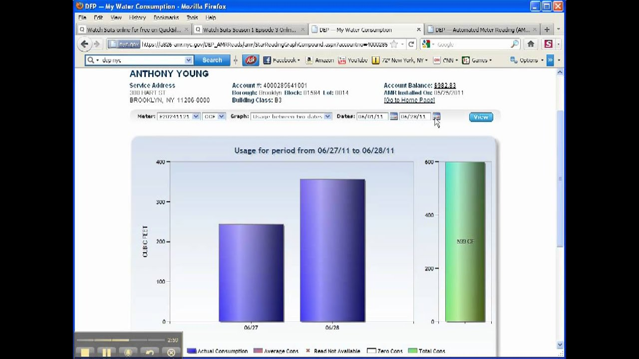The image size is (639, 359).
Task: Click the Actual Consumption legend swatch
Action: 192,351
